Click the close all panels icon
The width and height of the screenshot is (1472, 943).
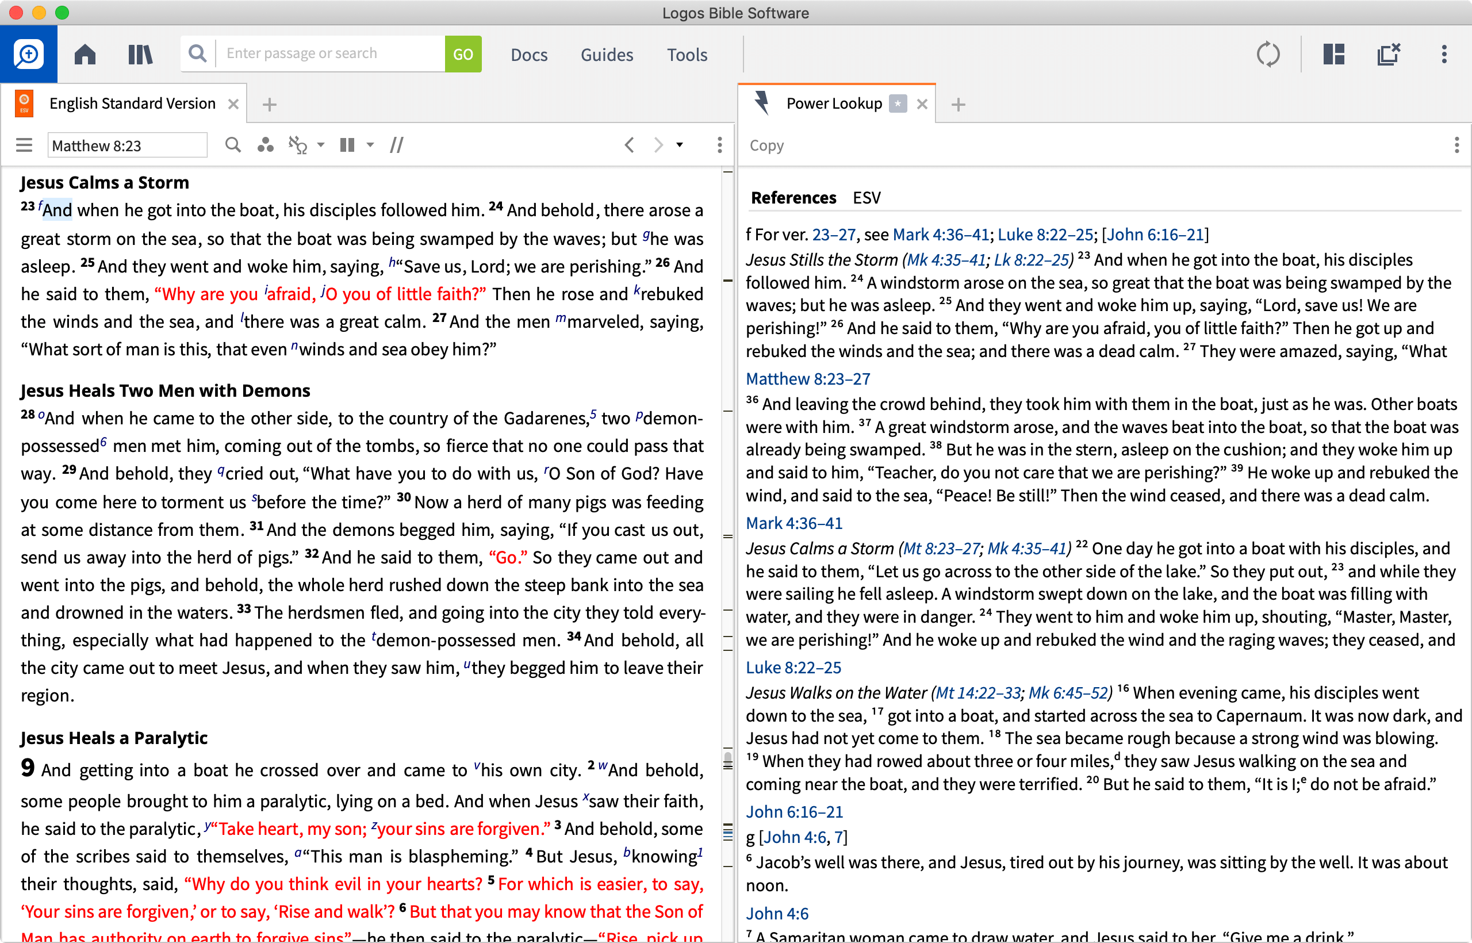[1388, 55]
